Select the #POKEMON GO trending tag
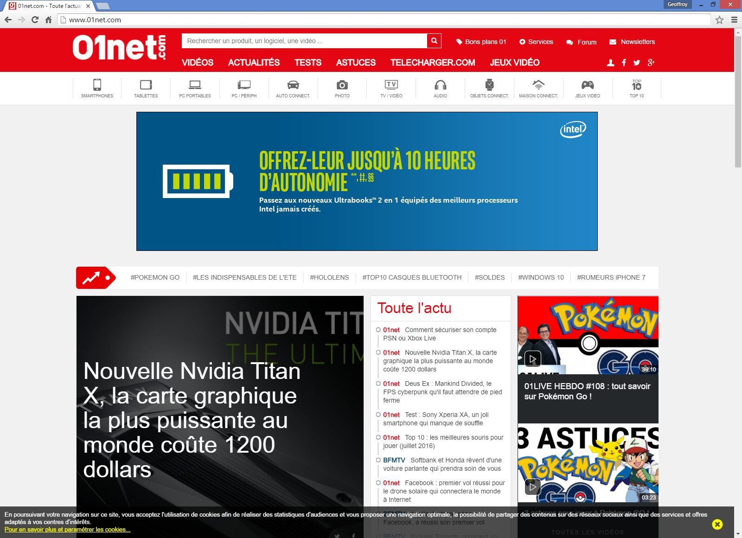 [x=155, y=277]
